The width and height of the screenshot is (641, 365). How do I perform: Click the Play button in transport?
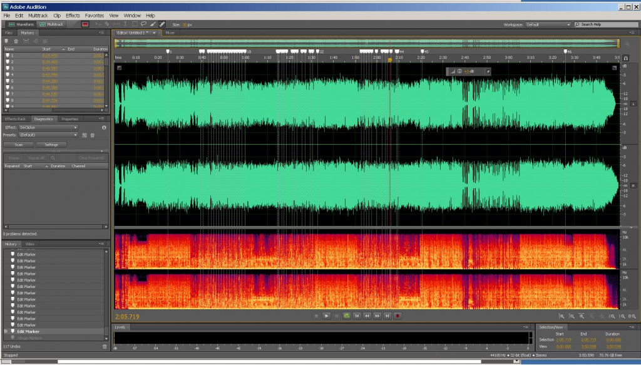pos(326,316)
